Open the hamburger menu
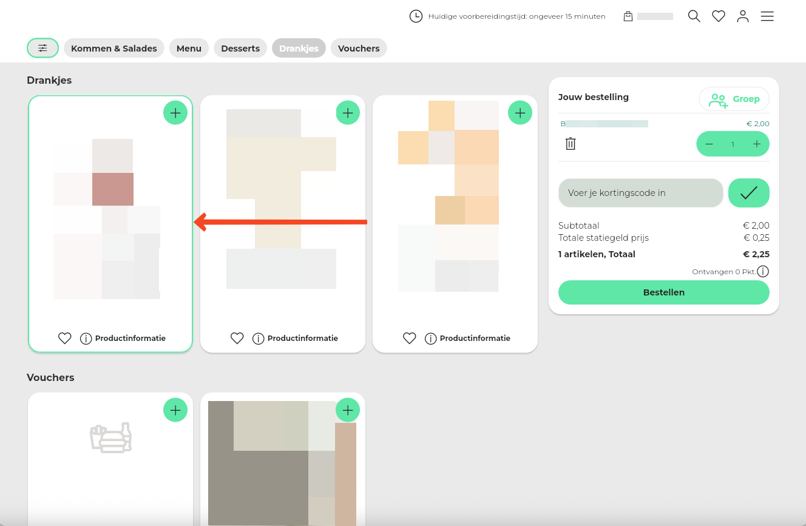Screen dimensions: 806x526 coord(767,16)
